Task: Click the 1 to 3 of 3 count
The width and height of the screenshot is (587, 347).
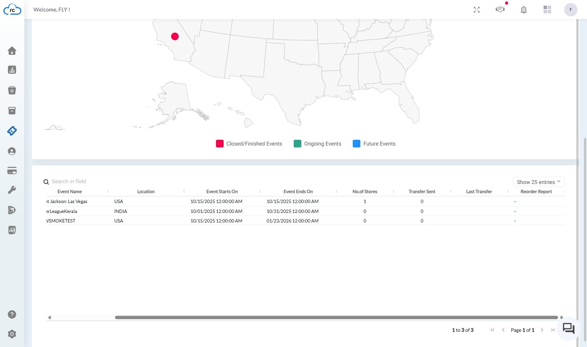Action: (x=463, y=330)
